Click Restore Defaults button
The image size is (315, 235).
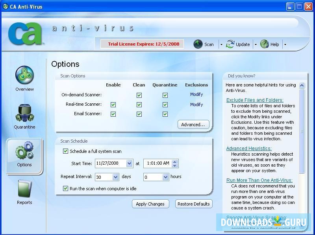pos(194,204)
